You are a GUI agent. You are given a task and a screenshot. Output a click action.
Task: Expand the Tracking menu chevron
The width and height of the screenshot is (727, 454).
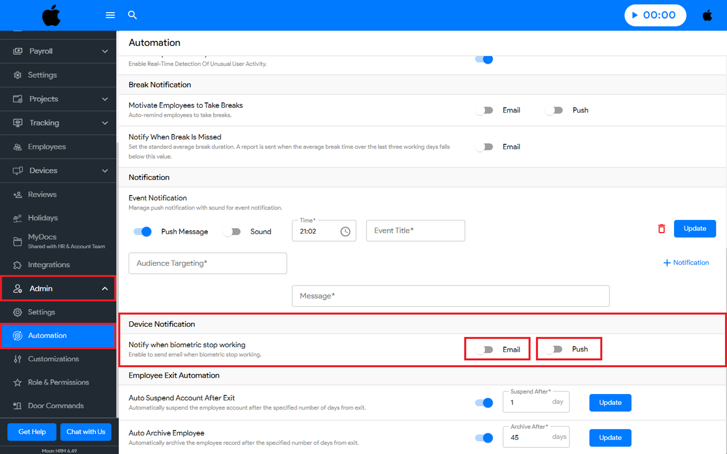[x=105, y=123]
